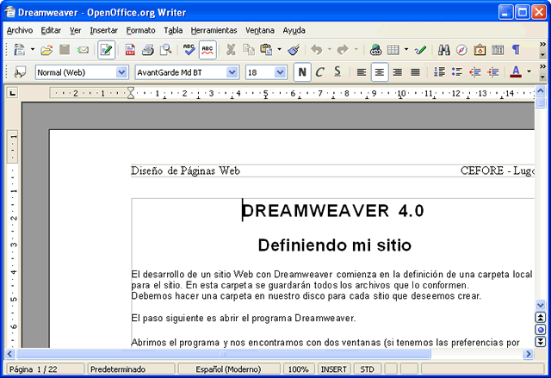Click the Format Paintbrush icon
551x378 pixels.
pyautogui.click(x=294, y=50)
